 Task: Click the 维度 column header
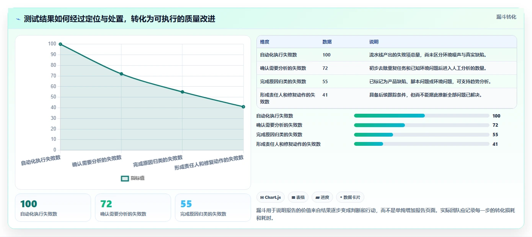point(264,42)
